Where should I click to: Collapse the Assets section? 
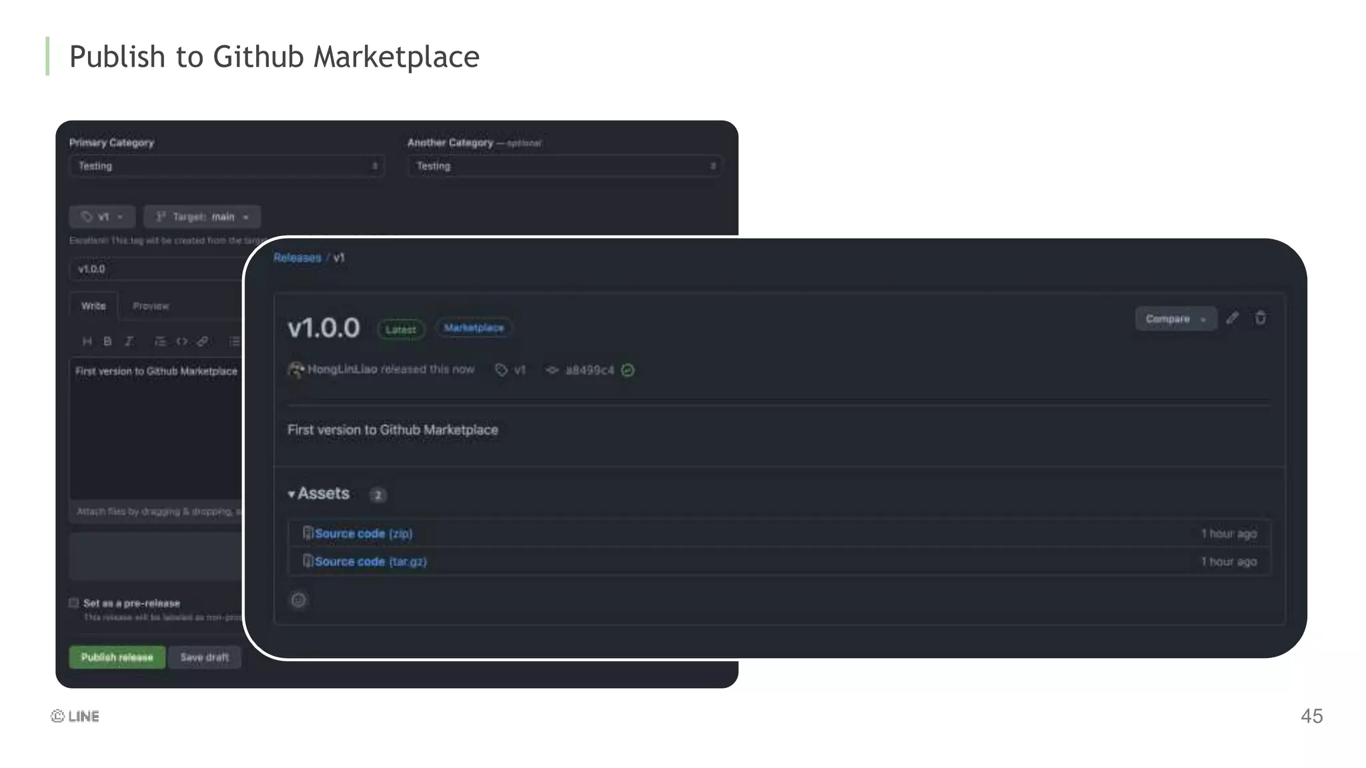319,493
